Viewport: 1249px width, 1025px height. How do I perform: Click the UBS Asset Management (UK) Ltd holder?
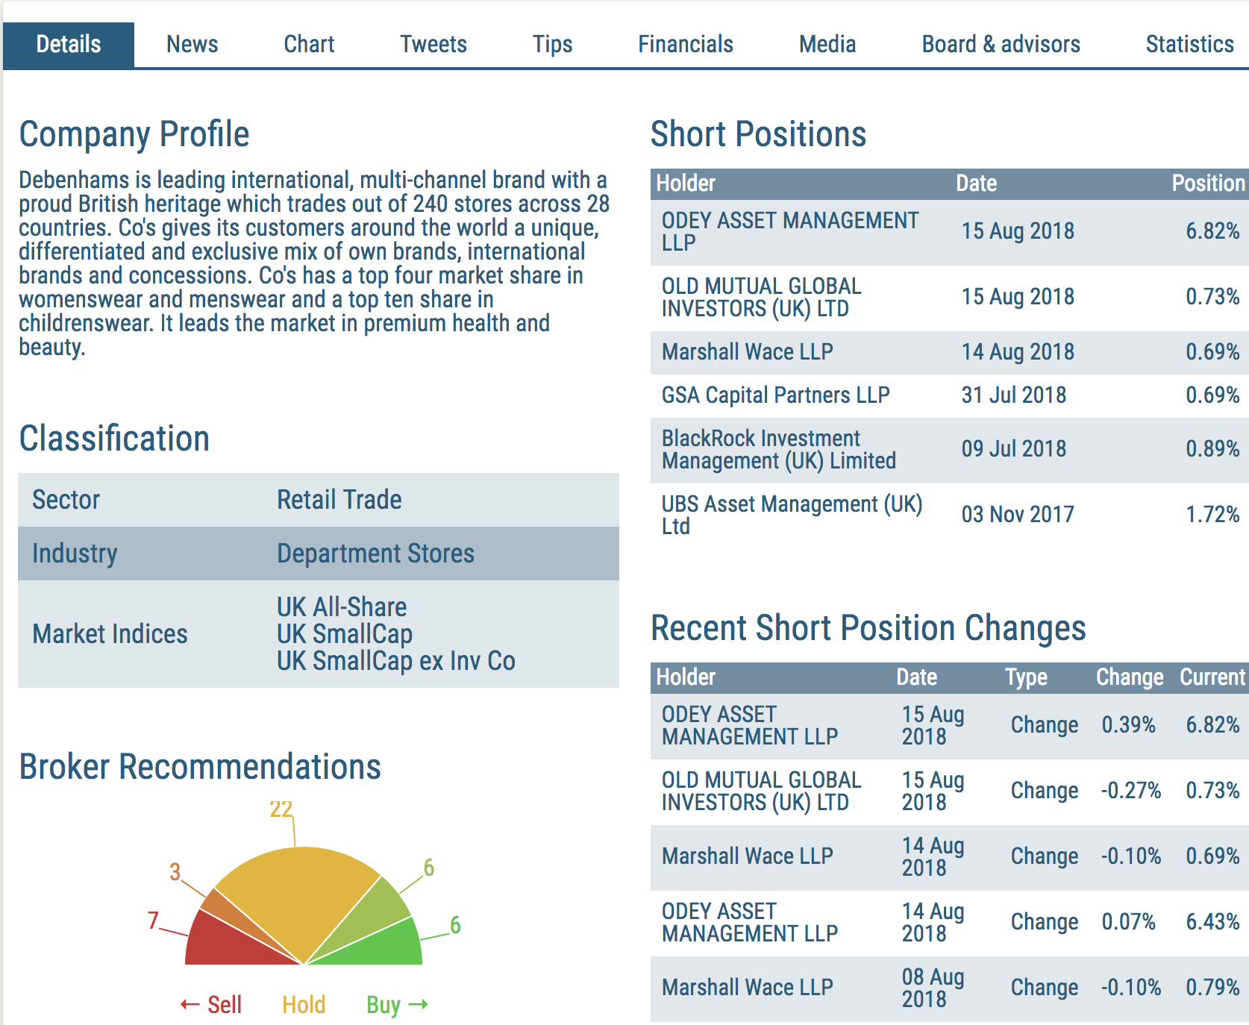pyautogui.click(x=792, y=515)
